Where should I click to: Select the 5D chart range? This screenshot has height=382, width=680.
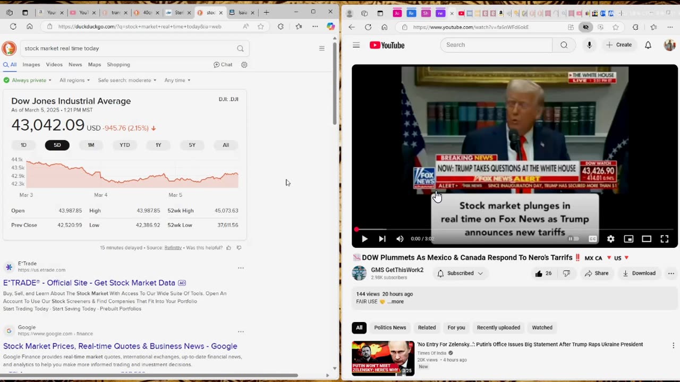57,145
